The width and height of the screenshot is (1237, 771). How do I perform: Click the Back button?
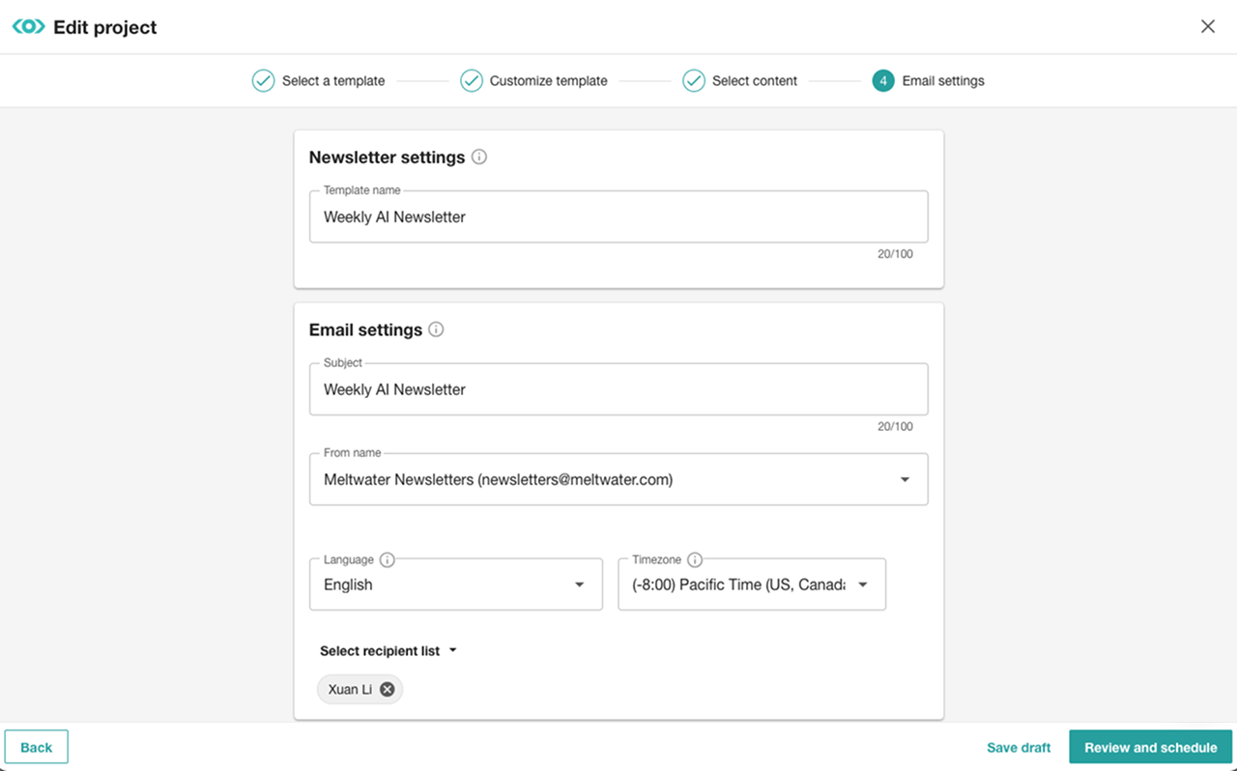click(x=36, y=746)
